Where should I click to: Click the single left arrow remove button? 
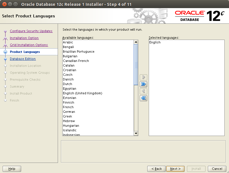[x=143, y=91]
